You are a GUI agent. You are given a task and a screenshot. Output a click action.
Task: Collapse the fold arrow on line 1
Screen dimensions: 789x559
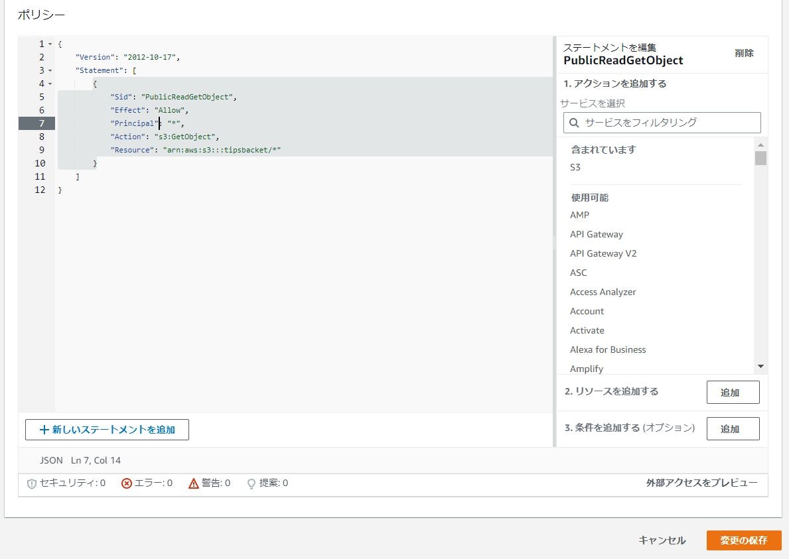pyautogui.click(x=50, y=44)
